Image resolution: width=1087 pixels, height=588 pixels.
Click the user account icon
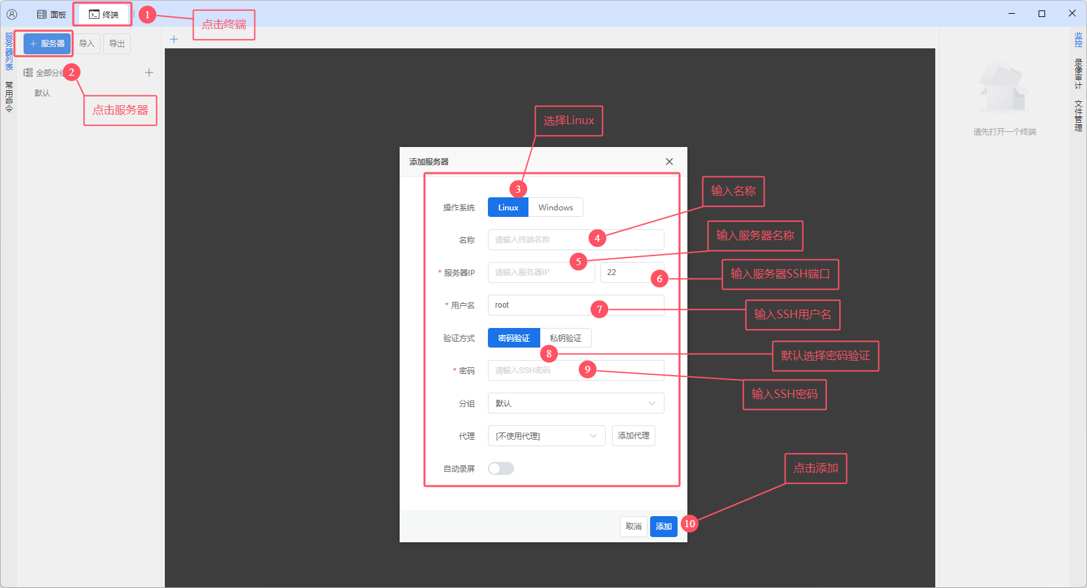pyautogui.click(x=12, y=14)
